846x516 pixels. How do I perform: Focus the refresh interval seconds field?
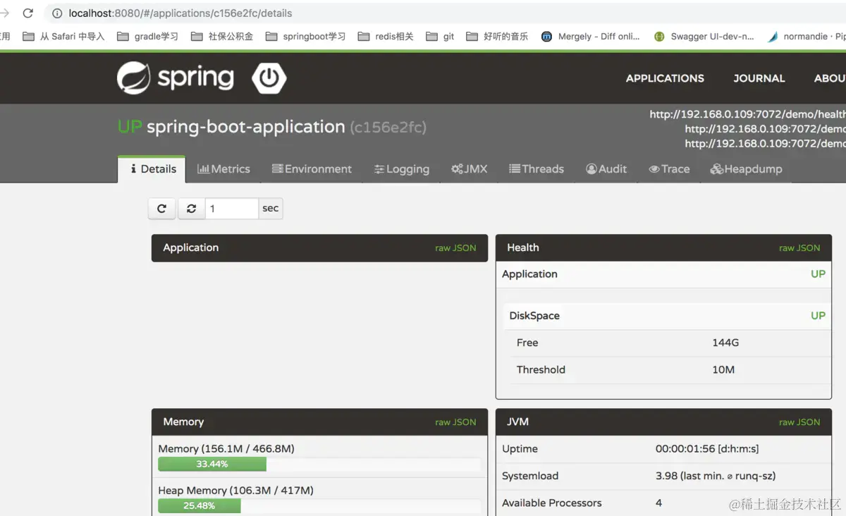tap(231, 209)
